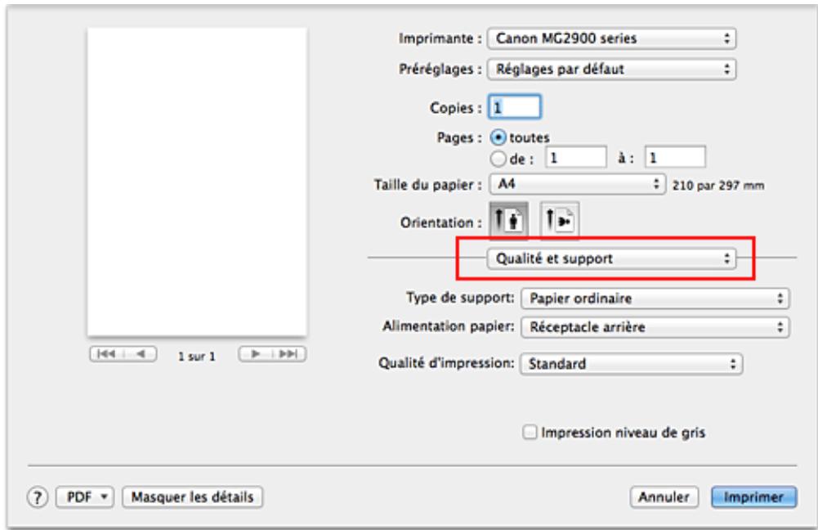This screenshot has width=818, height=530.
Task: Click the page range end field
Action: [x=676, y=157]
